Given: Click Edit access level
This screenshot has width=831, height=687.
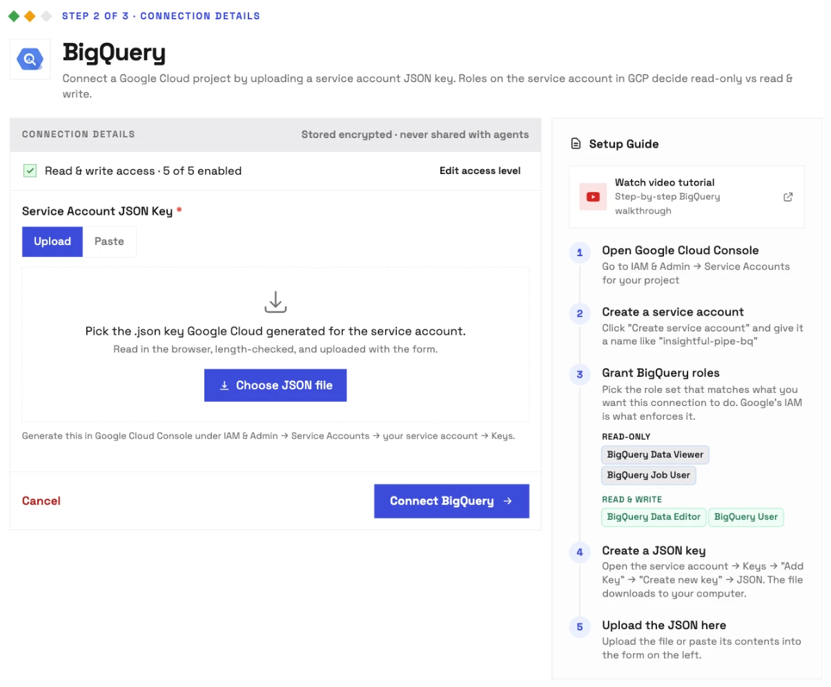Looking at the screenshot, I should pos(480,171).
